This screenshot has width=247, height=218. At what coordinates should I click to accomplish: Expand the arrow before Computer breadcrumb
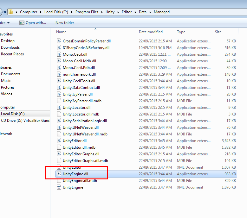16,12
